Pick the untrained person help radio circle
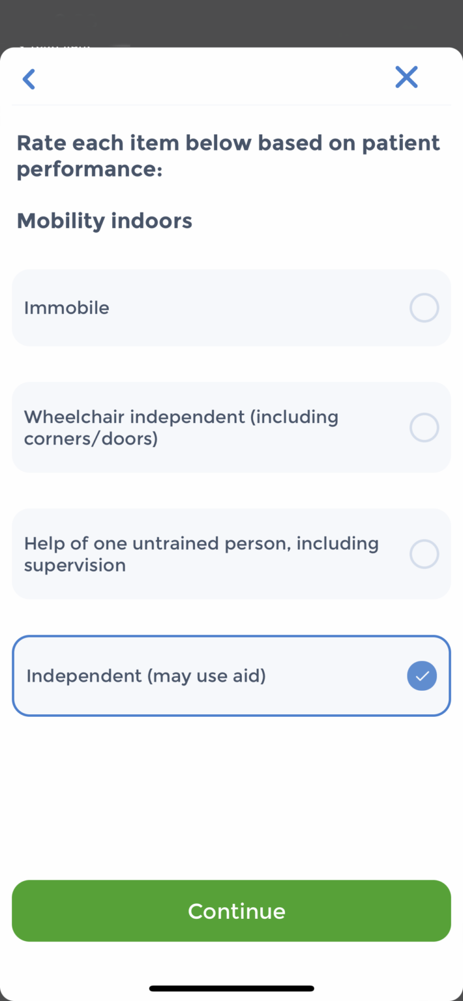 pyautogui.click(x=424, y=554)
